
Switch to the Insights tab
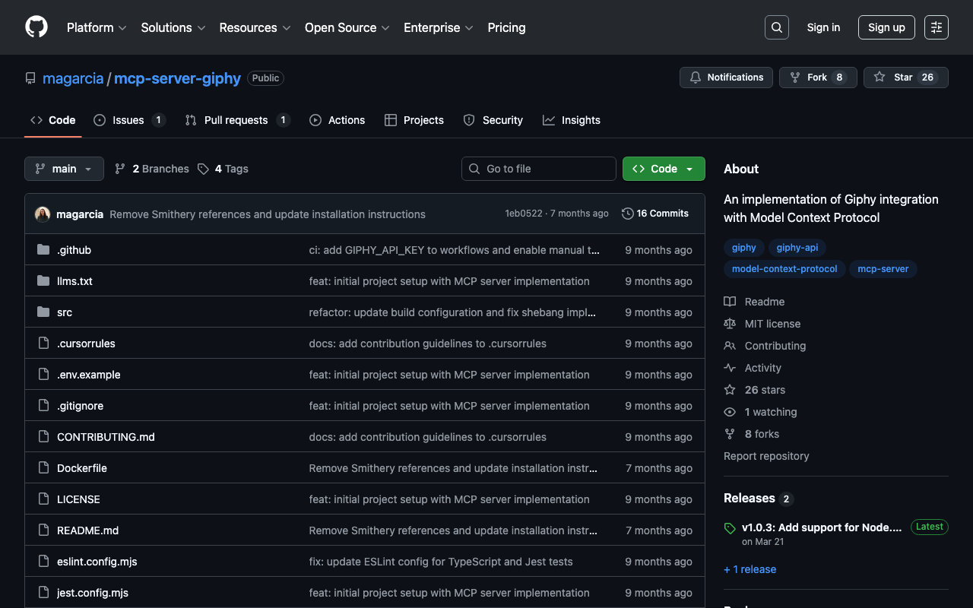[x=572, y=120]
